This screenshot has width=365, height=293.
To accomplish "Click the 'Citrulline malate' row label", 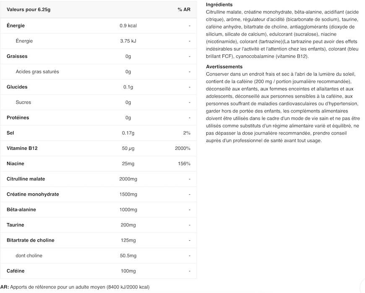I will tap(26, 179).
